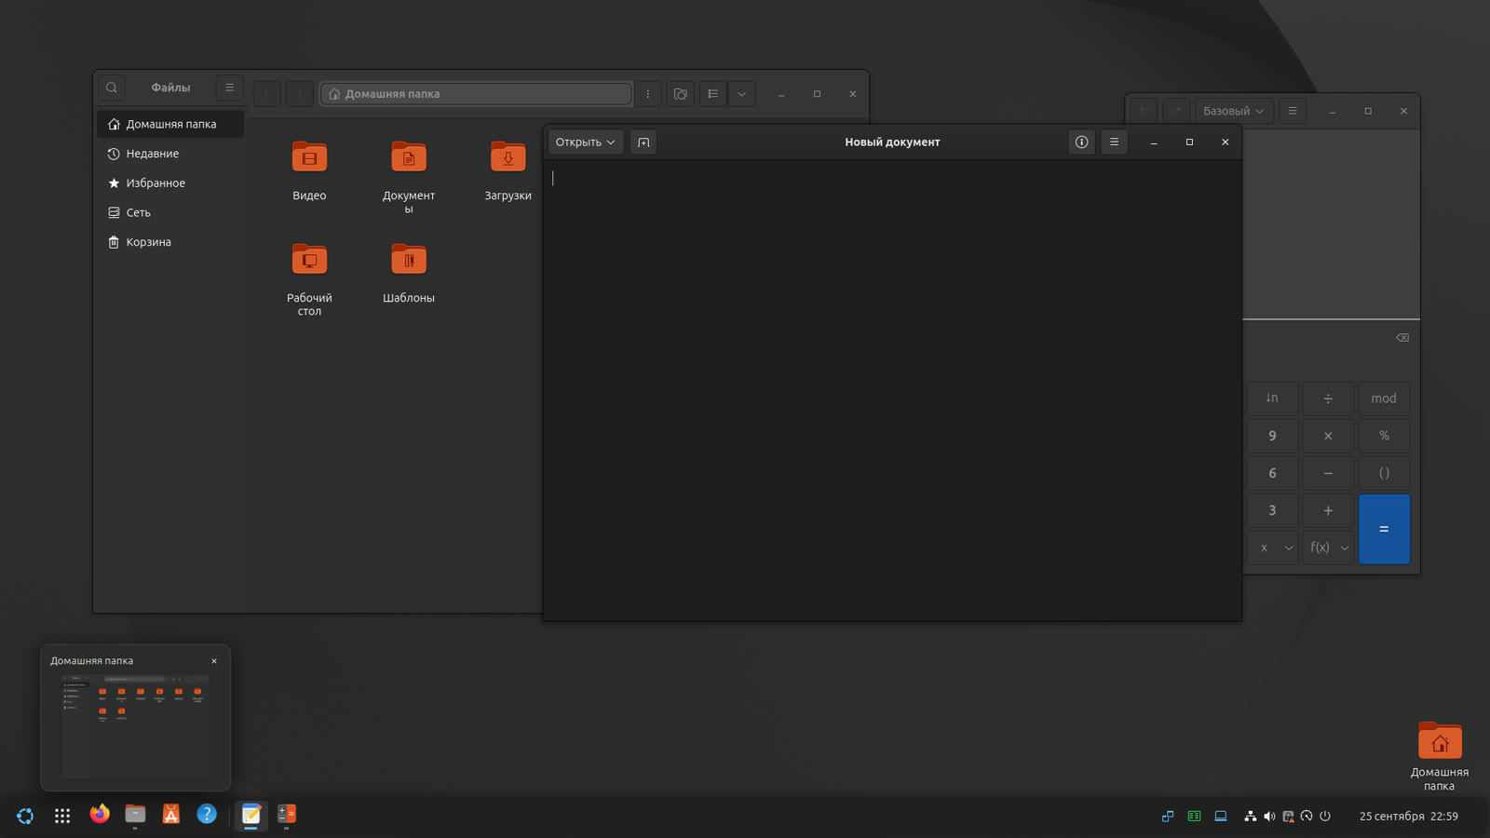The width and height of the screenshot is (1490, 838).
Task: Launch the Help app from the dock
Action: coord(207,815)
